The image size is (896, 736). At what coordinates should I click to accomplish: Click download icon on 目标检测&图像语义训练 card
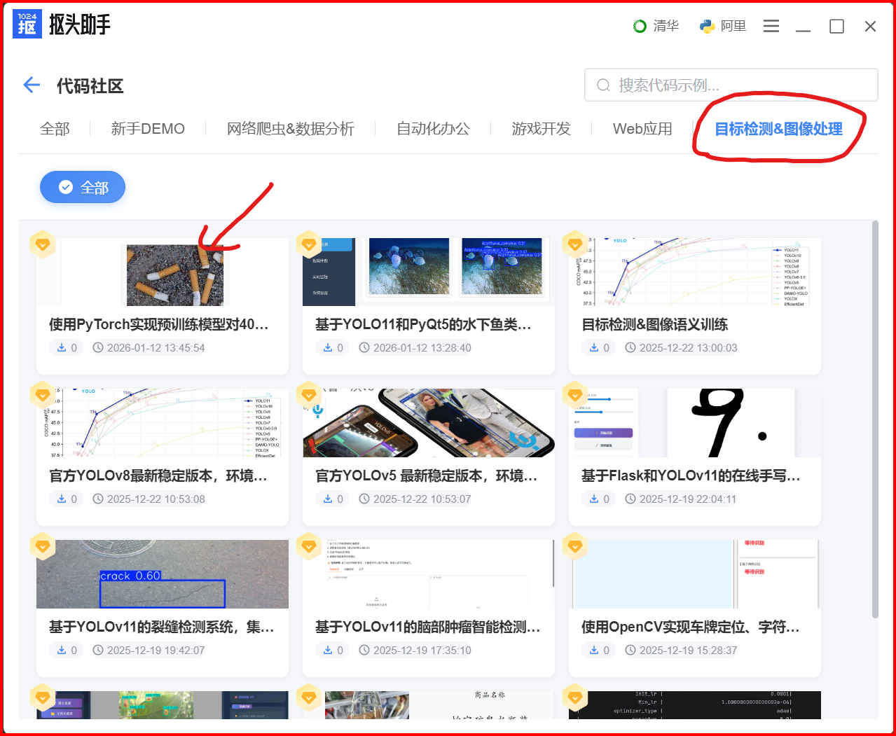594,347
